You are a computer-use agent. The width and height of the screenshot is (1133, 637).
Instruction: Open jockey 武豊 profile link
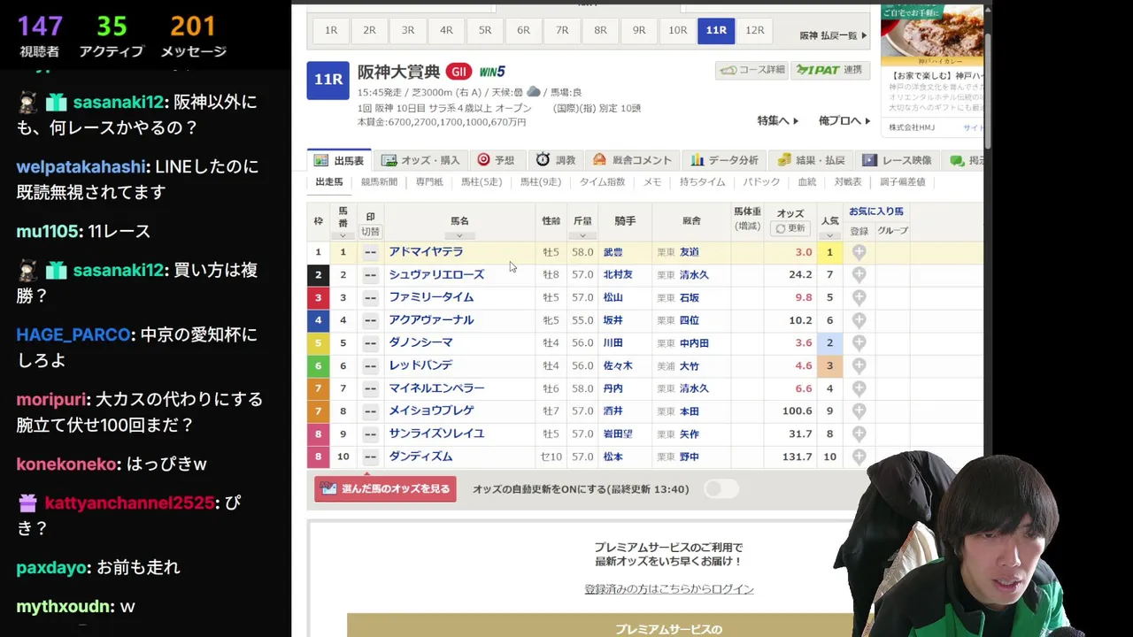pos(613,252)
